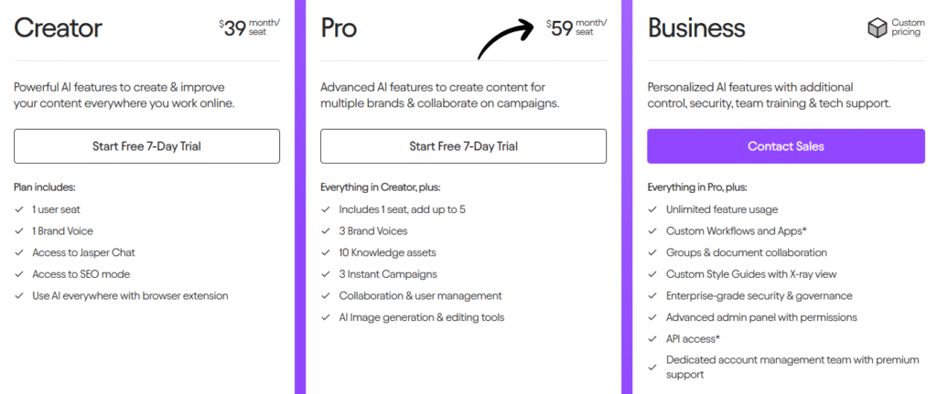Viewport: 937px width, 394px height.
Task: Click checkmark beside Access to SEO mode
Action: coord(18,274)
